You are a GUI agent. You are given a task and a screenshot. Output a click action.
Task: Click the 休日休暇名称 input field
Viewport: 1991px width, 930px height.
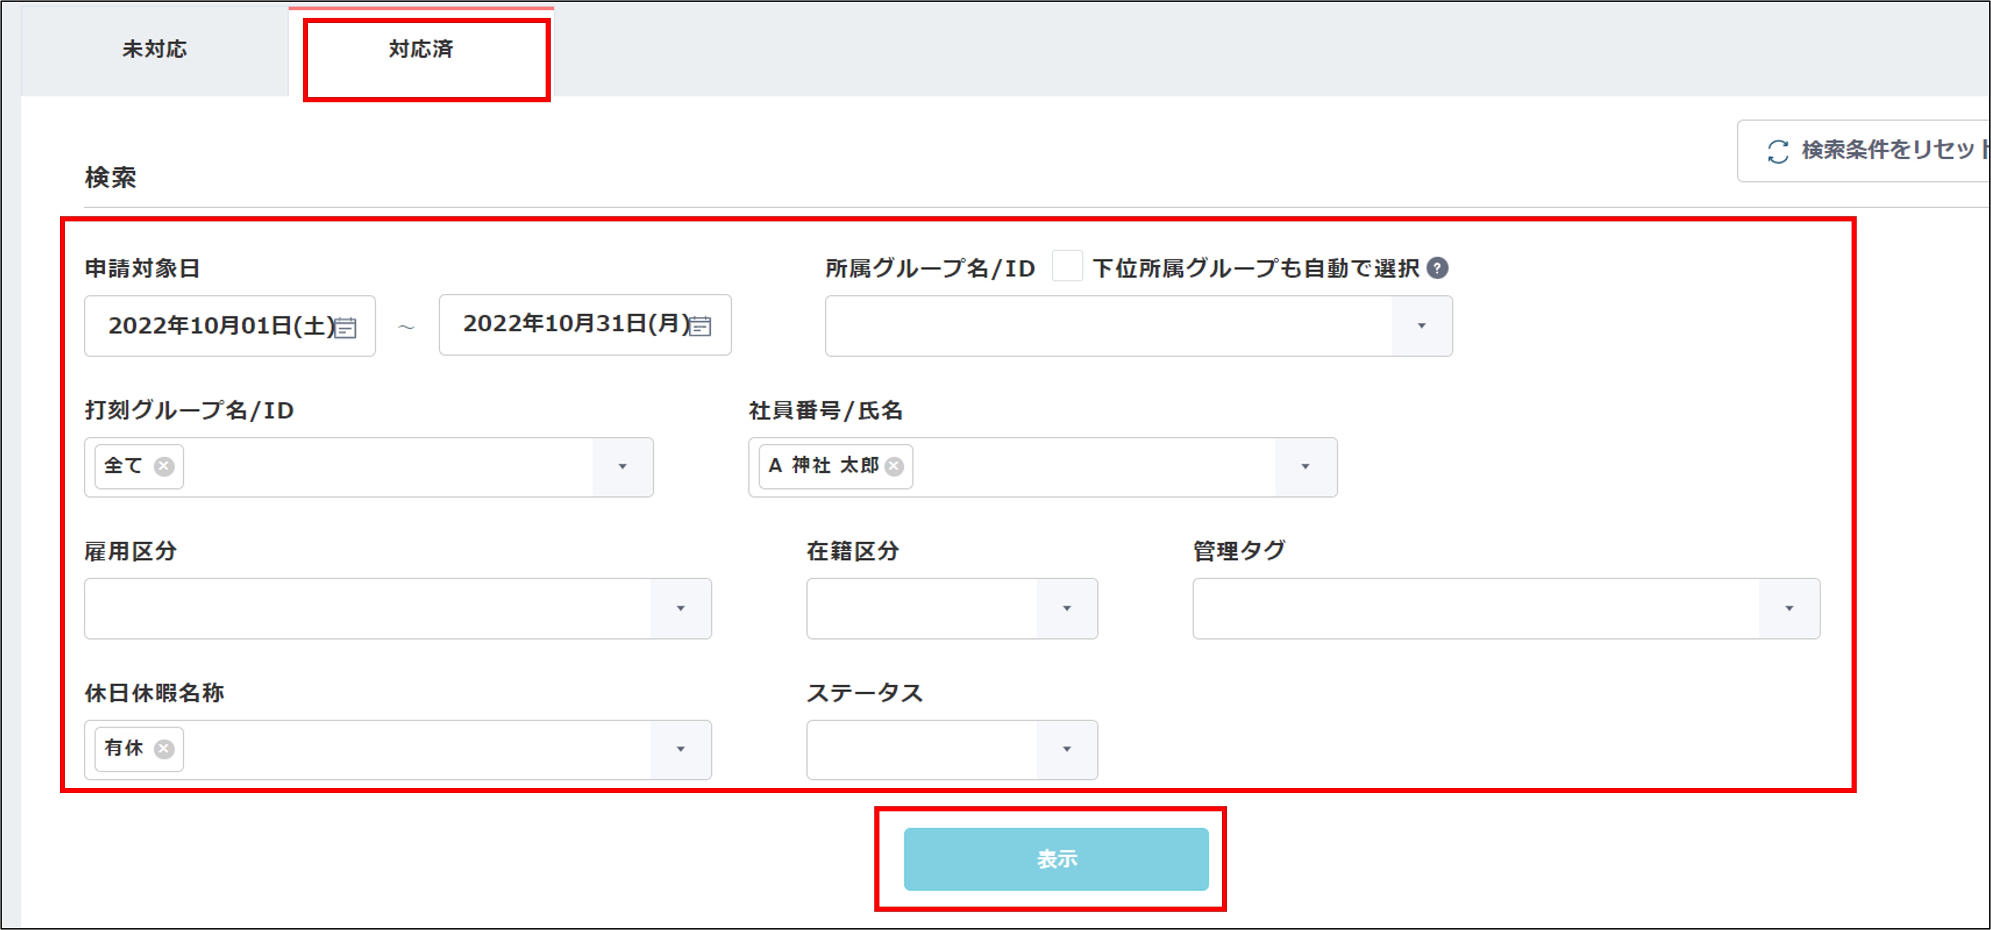point(417,750)
